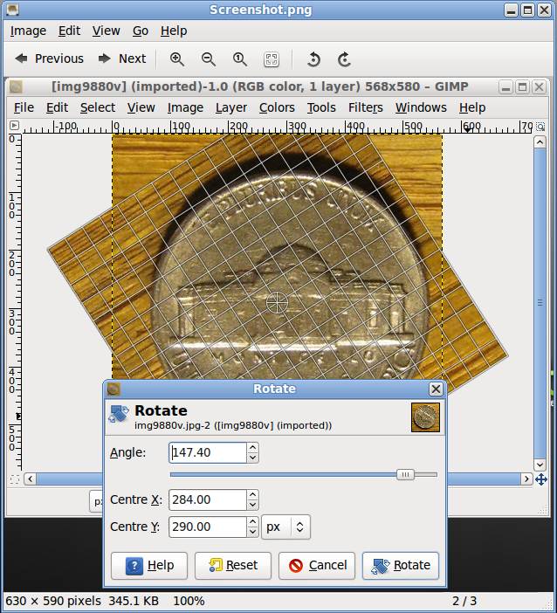
Task: Decrease Angle with down stepper arrow
Action: tap(253, 458)
